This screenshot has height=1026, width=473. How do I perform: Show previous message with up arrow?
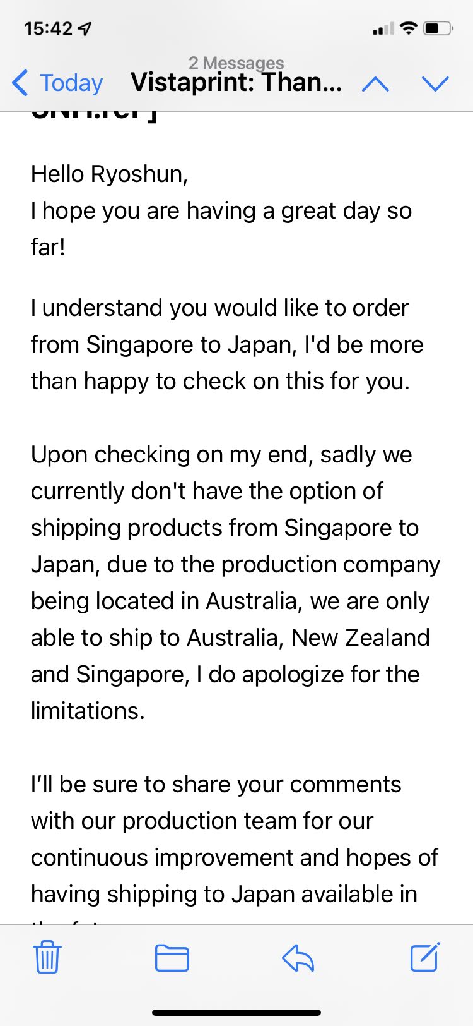[376, 83]
